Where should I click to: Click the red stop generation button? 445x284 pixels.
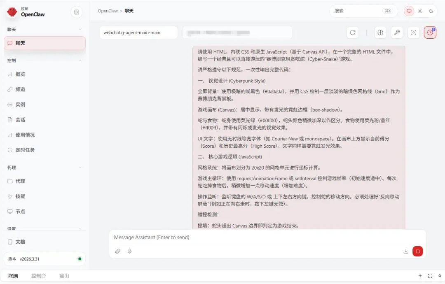417,251
